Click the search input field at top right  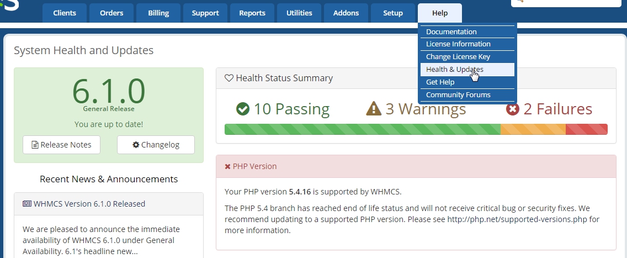pos(566,2)
